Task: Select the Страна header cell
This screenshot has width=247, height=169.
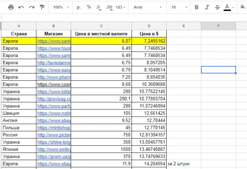Action: (x=19, y=34)
